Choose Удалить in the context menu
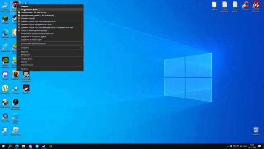The width and height of the screenshot is (264, 149). [50, 62]
